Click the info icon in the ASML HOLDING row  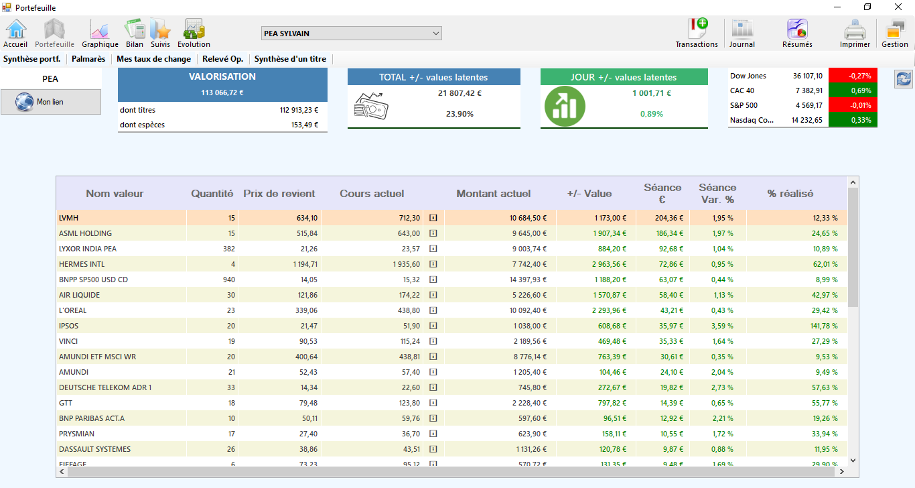click(x=433, y=233)
